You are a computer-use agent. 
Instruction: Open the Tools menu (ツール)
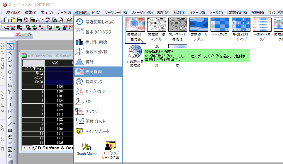(216, 12)
